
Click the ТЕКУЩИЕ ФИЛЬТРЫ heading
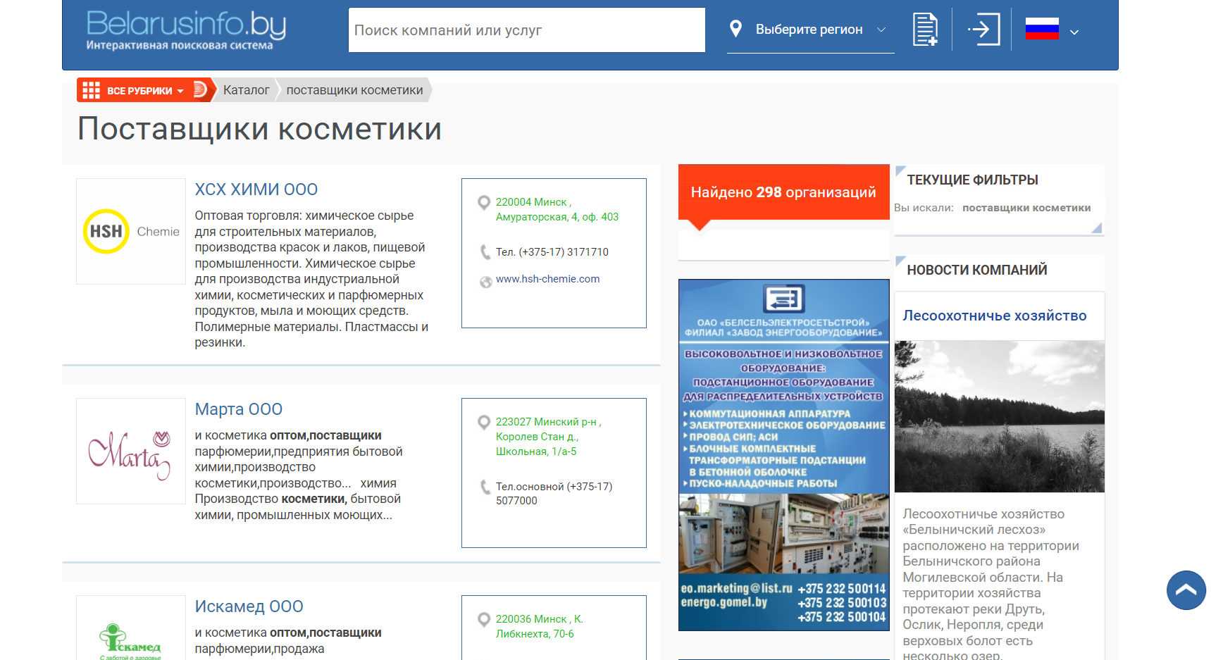point(972,180)
